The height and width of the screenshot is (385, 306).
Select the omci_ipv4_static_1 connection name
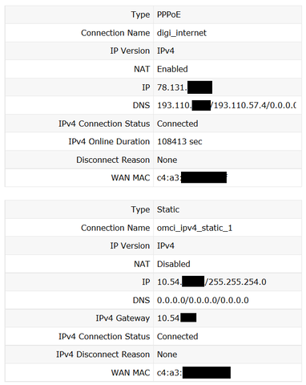(195, 228)
